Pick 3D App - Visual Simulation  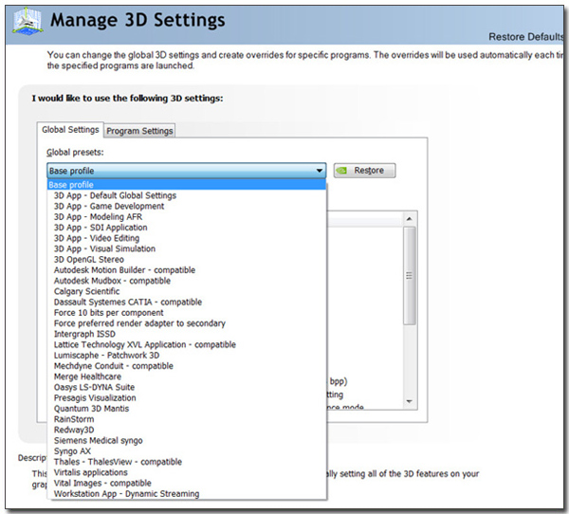187,248
